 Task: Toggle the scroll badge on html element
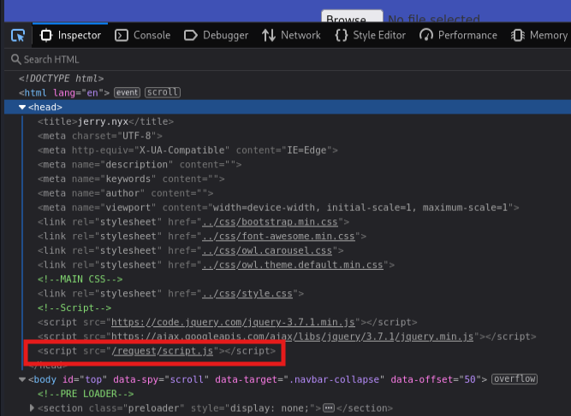click(x=162, y=92)
